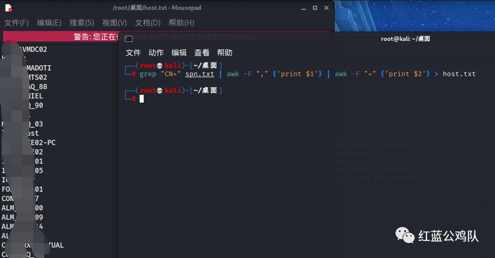
Task: Maximize the Mousepad window
Action: click(315, 8)
